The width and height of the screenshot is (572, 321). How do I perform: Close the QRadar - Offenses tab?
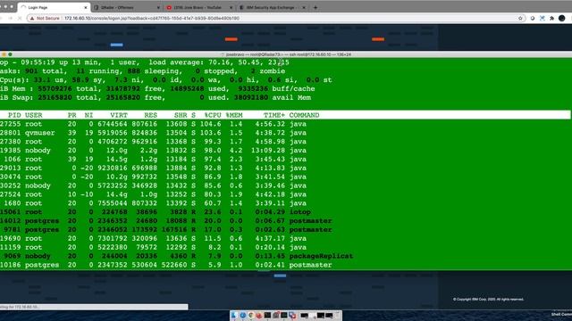[158, 7]
